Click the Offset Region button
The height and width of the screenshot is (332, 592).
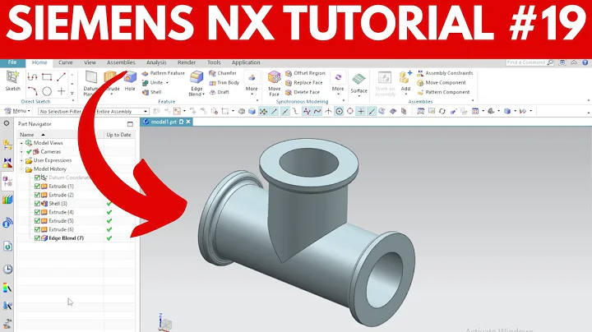click(305, 73)
